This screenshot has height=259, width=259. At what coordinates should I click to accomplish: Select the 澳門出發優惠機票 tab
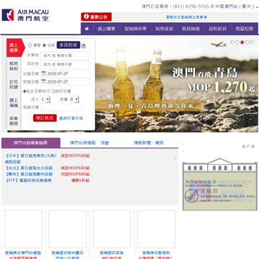point(31,143)
